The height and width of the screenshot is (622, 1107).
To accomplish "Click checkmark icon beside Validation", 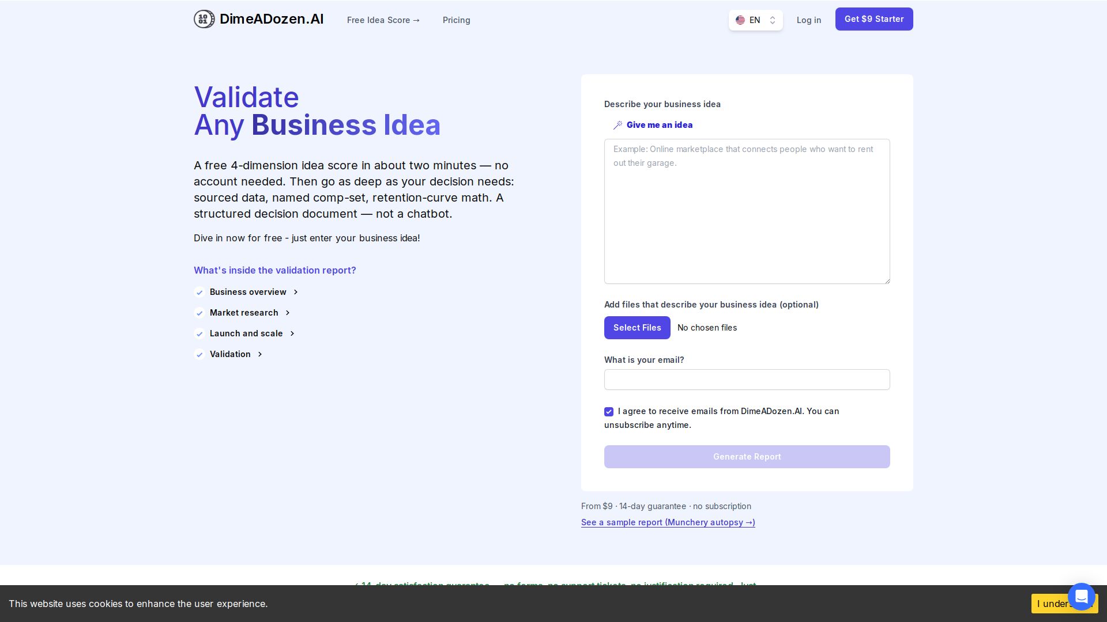I will [x=199, y=355].
